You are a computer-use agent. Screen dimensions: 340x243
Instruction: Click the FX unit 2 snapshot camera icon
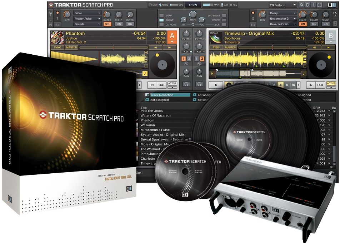pyautogui.click(x=253, y=25)
